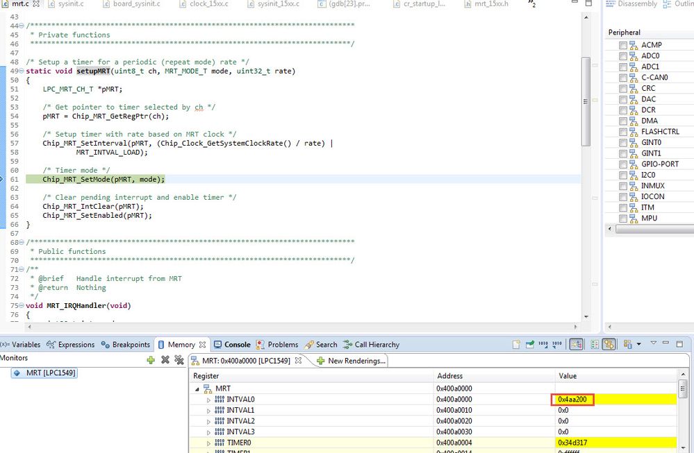Image resolution: width=694 pixels, height=453 pixels.
Task: Toggle the memory monitors pane icon
Action: [x=577, y=344]
